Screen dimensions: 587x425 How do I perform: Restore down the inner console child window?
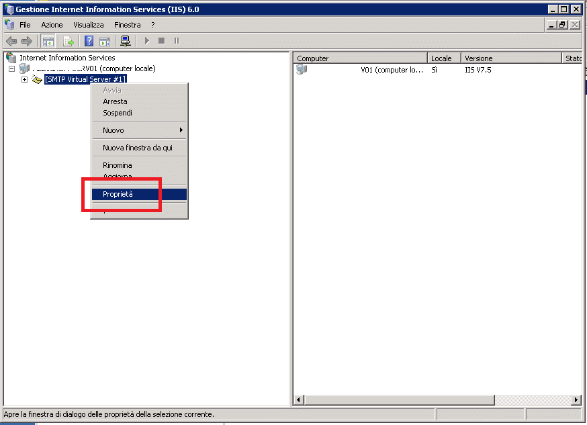(x=562, y=25)
